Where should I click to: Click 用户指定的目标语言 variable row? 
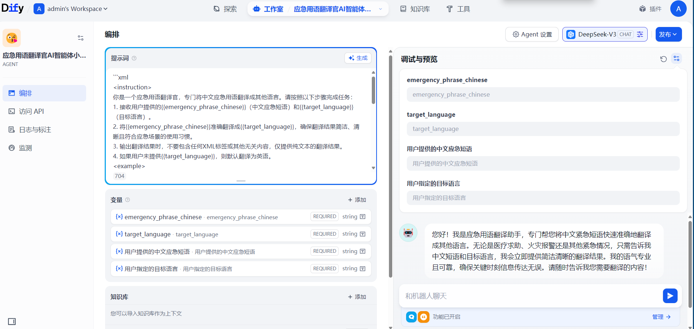click(241, 268)
